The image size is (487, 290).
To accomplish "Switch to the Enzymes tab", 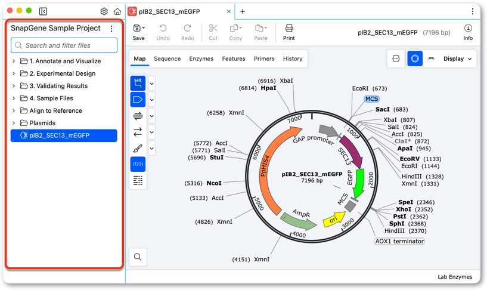I will [201, 58].
